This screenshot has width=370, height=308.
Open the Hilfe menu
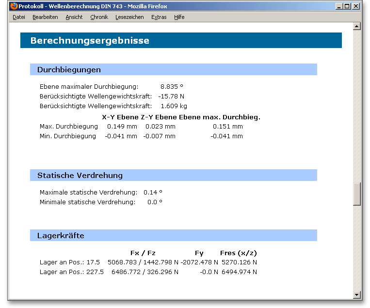point(179,17)
